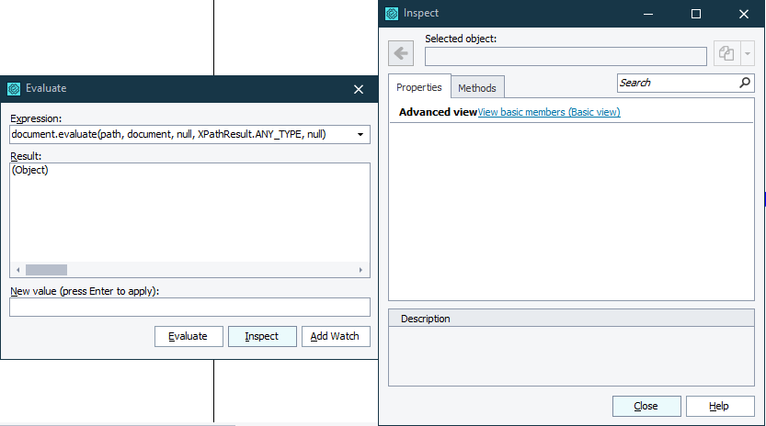766x426 pixels.
Task: Click the Inspect window title bar icon
Action: 392,14
